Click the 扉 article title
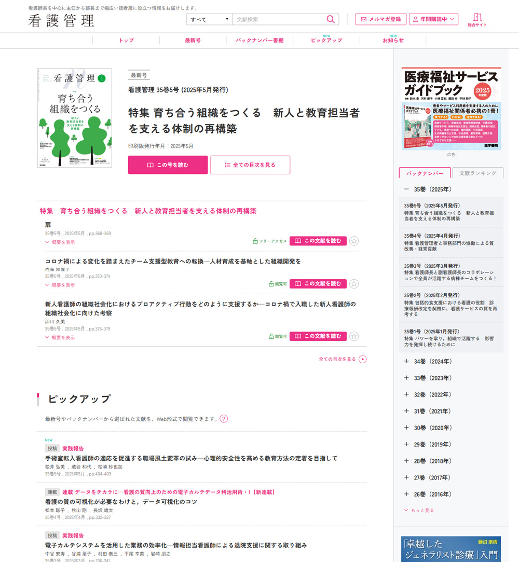Viewport: 519px width, 562px height. coord(48,225)
